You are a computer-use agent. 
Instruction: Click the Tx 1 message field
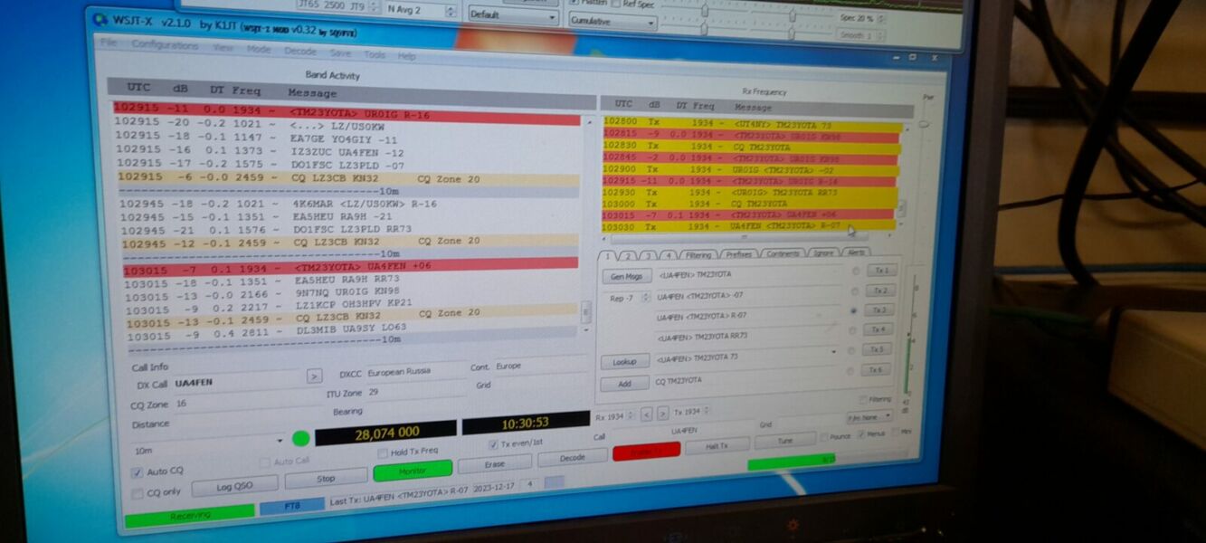(x=748, y=274)
